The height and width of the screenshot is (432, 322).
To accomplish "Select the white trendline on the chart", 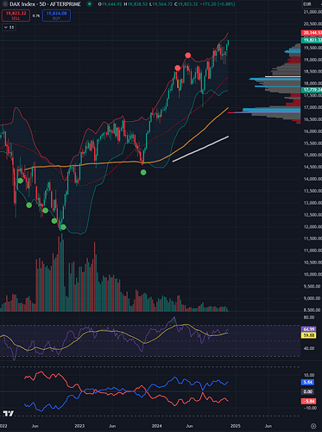I will pyautogui.click(x=200, y=149).
